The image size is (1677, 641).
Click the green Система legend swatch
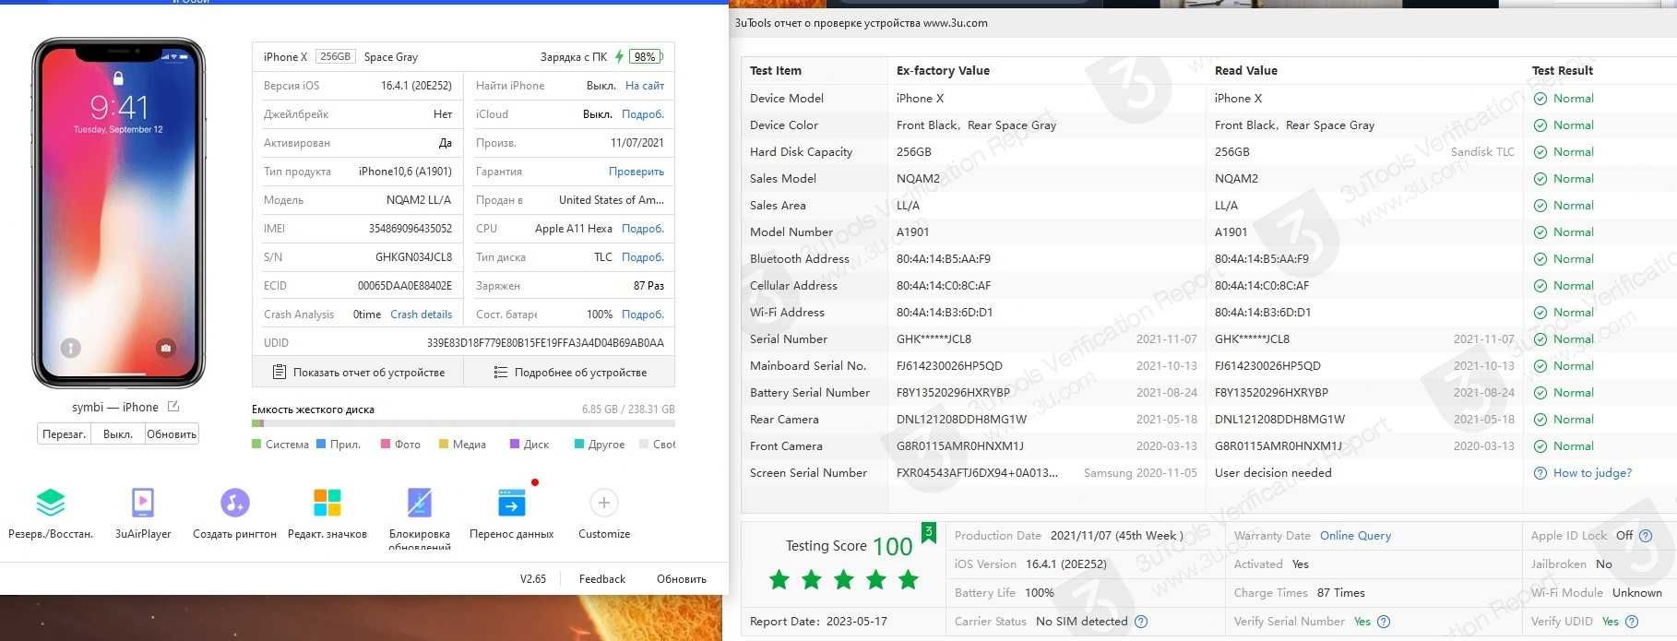pyautogui.click(x=256, y=445)
